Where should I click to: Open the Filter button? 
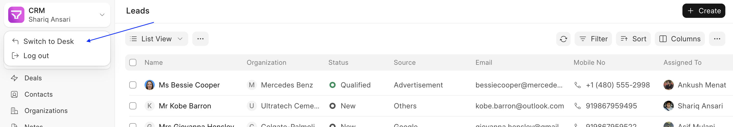[x=593, y=39]
